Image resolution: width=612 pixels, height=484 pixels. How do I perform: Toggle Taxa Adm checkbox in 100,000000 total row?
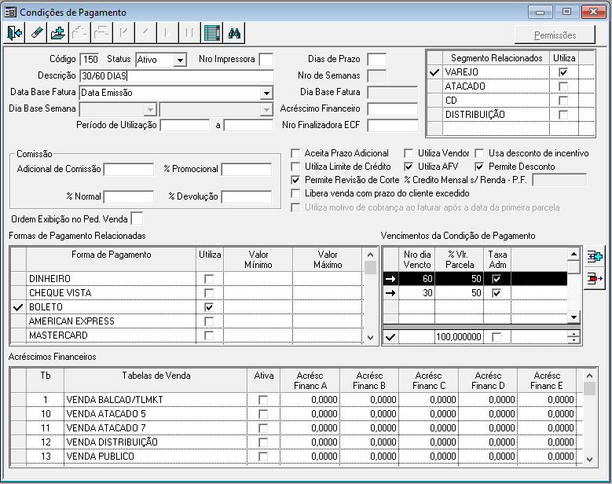tap(497, 337)
